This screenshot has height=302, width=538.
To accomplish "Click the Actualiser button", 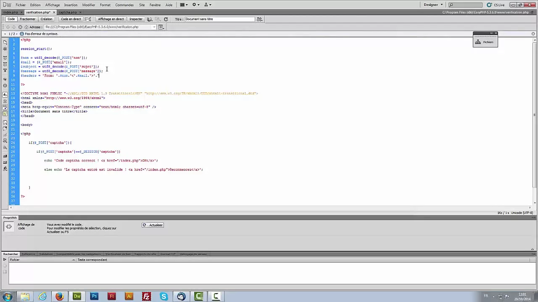I will click(153, 225).
